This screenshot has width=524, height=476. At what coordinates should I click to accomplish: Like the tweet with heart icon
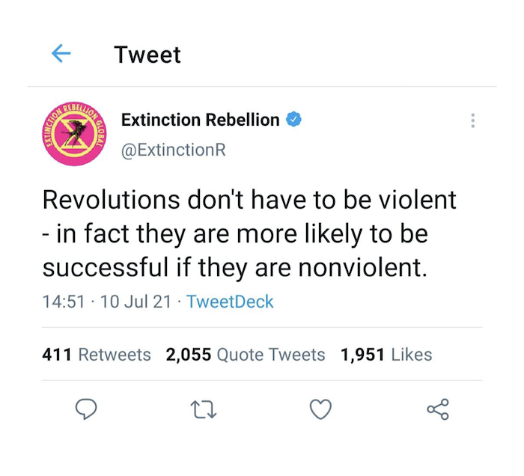pyautogui.click(x=321, y=409)
